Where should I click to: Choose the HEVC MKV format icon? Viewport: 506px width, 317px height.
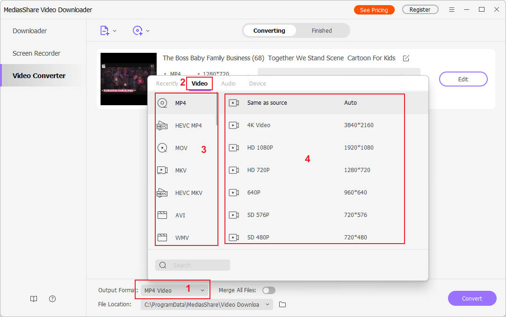(x=162, y=193)
